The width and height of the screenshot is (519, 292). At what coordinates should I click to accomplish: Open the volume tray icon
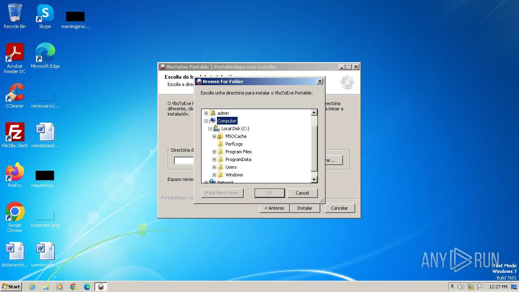[461, 287]
